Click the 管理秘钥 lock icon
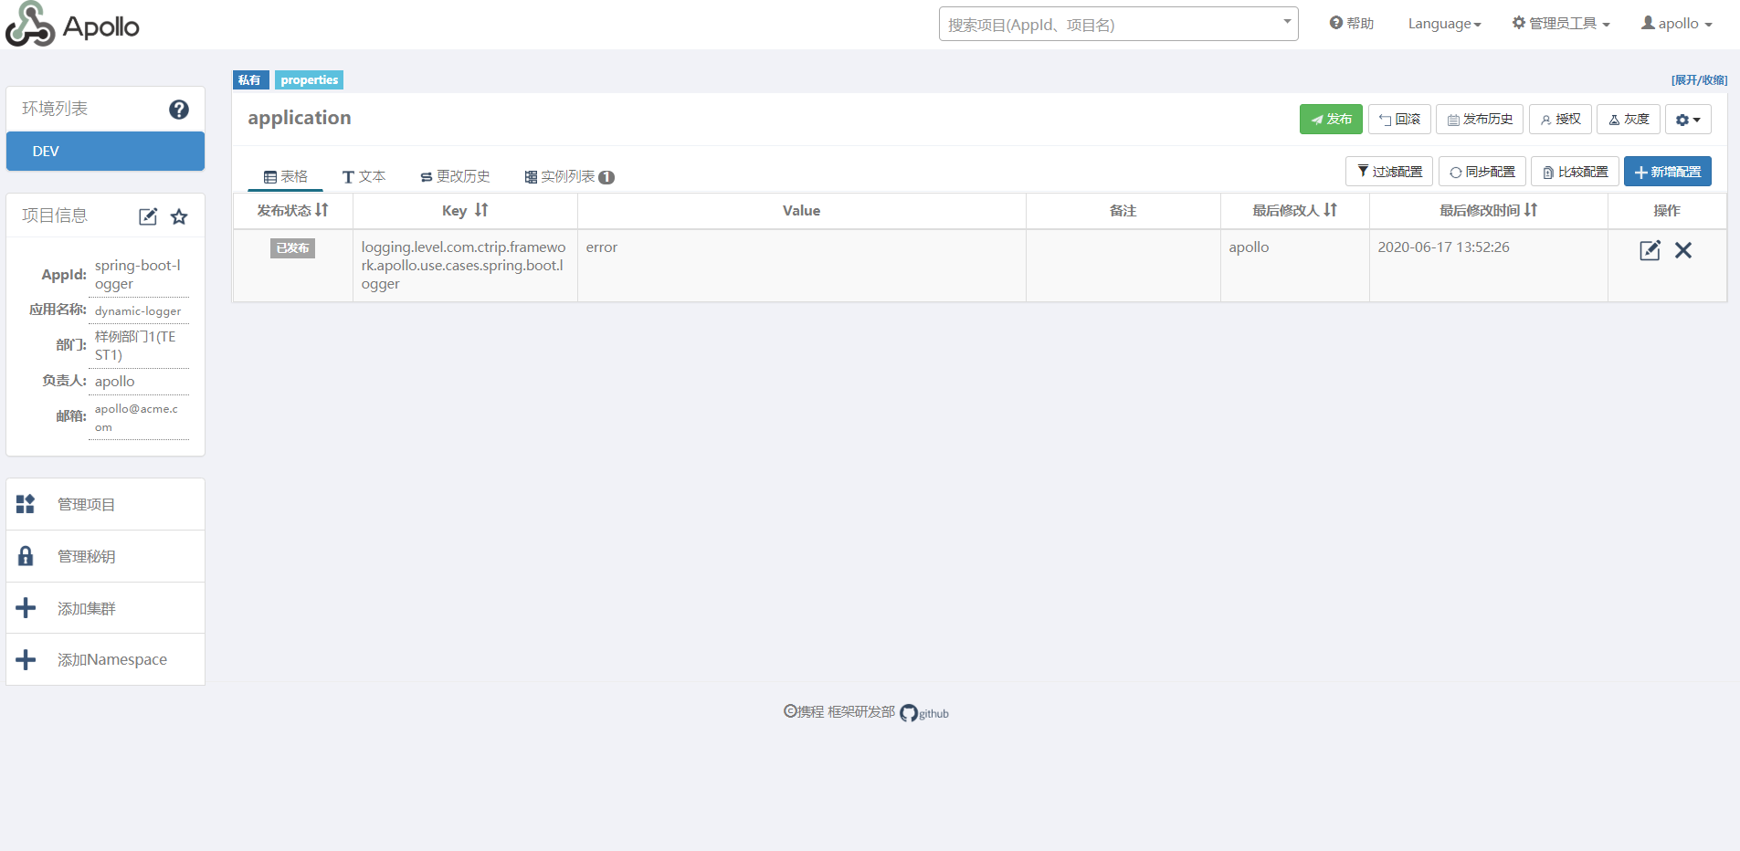This screenshot has width=1740, height=851. point(26,556)
